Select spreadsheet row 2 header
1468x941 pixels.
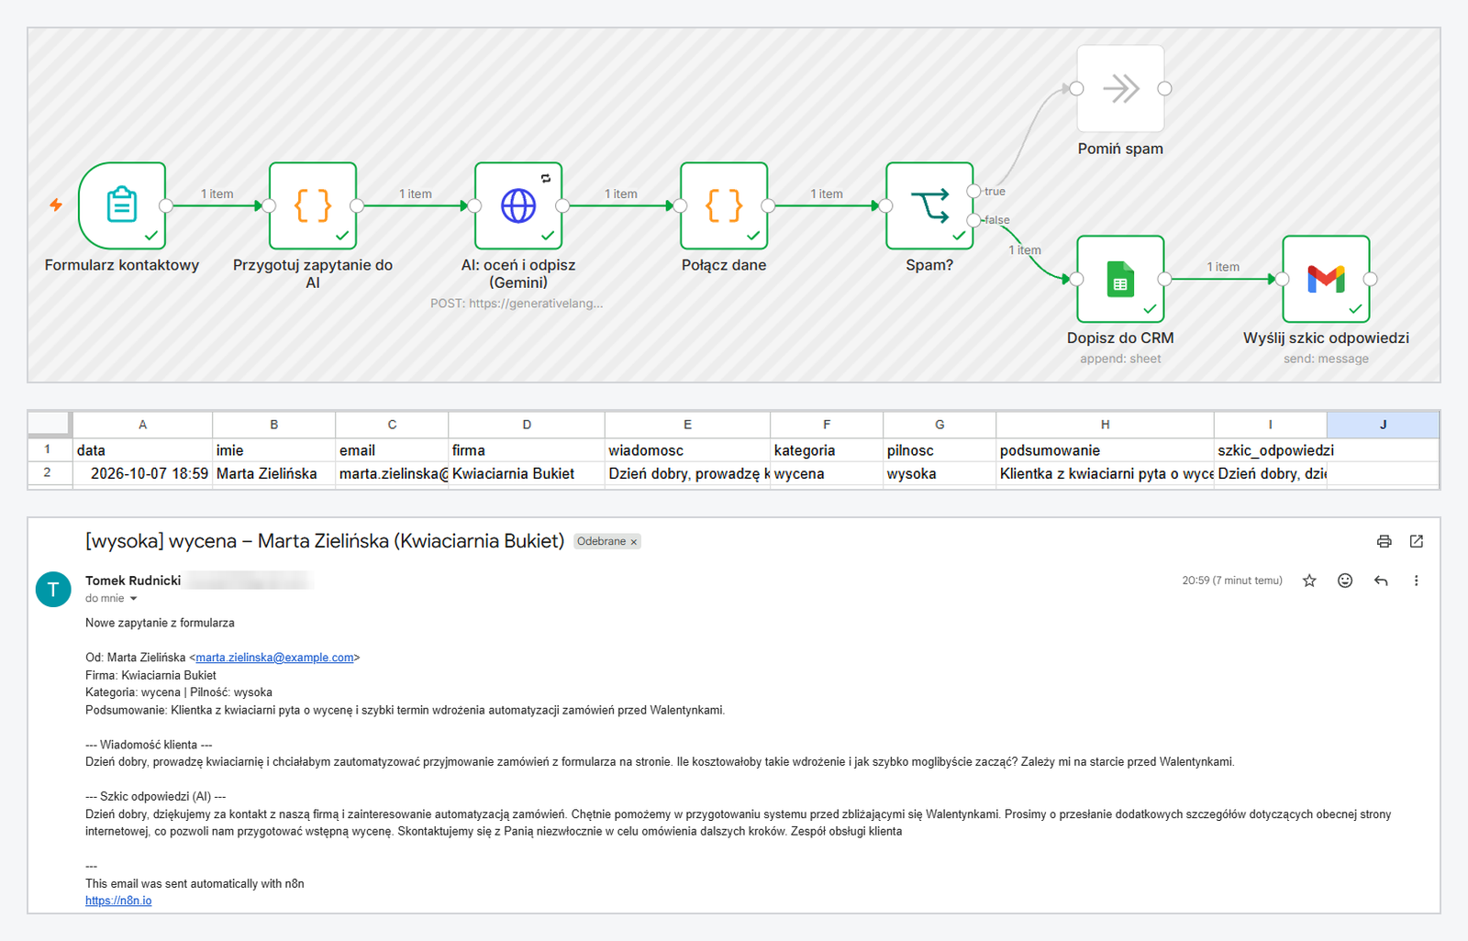(47, 473)
